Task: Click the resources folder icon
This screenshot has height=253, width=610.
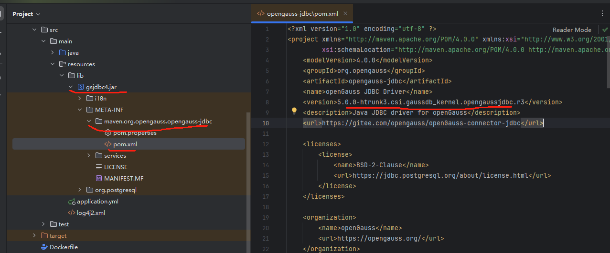Action: pos(63,64)
